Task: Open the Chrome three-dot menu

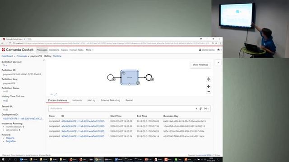Action: coord(220,43)
